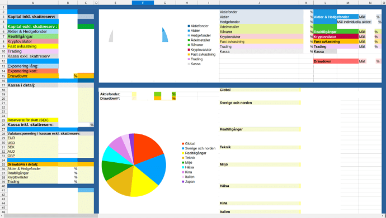
Task: Select row 15 header
Action: (x=3, y=76)
